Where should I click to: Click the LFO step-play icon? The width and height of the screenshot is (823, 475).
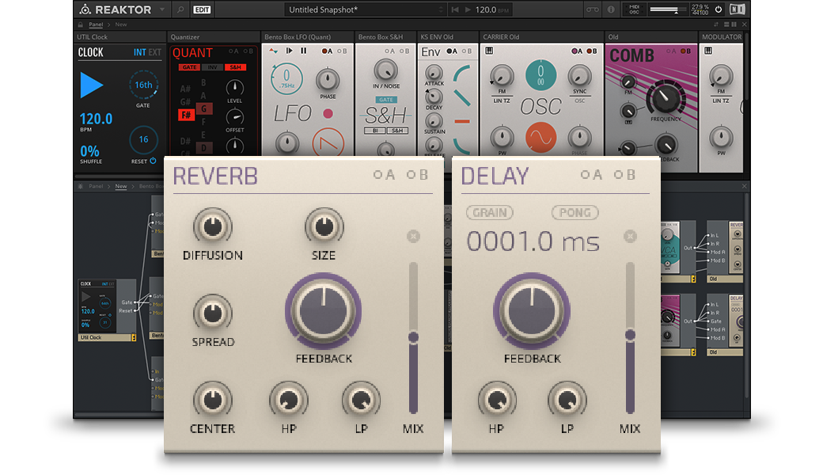point(289,51)
